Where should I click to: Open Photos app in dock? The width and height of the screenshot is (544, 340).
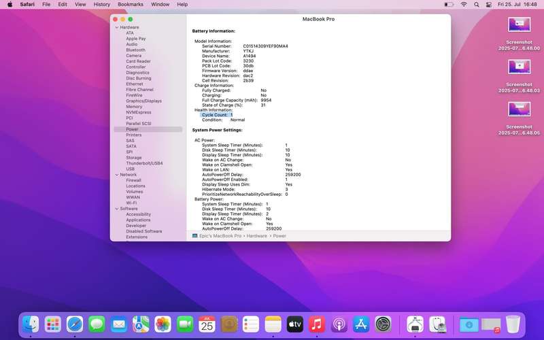point(163,325)
